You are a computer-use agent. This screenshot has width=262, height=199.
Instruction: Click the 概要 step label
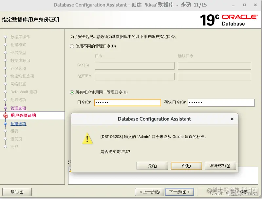coord(14,131)
